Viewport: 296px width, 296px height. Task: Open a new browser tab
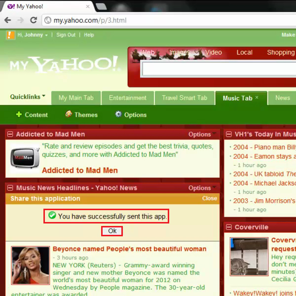click(x=101, y=6)
